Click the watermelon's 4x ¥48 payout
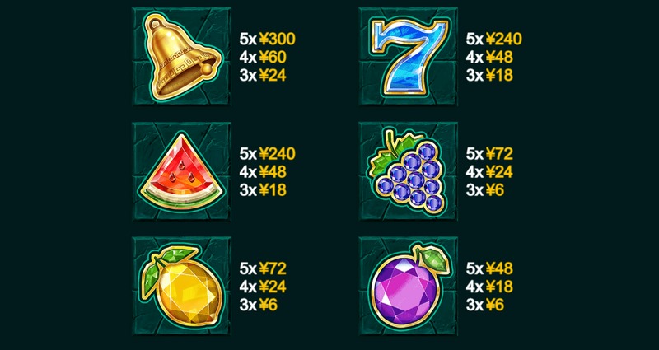Viewport: 659px width, 350px height. click(x=263, y=172)
